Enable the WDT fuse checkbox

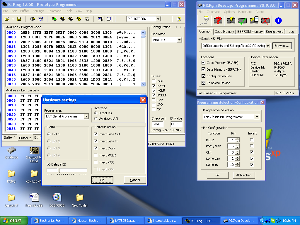154,81
